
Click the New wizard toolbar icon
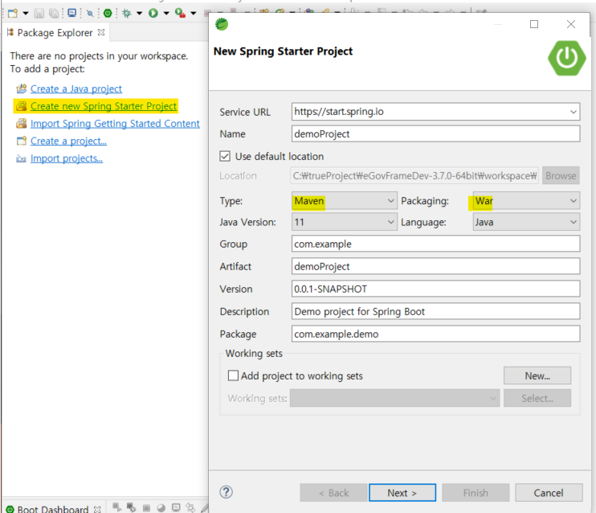coord(13,14)
